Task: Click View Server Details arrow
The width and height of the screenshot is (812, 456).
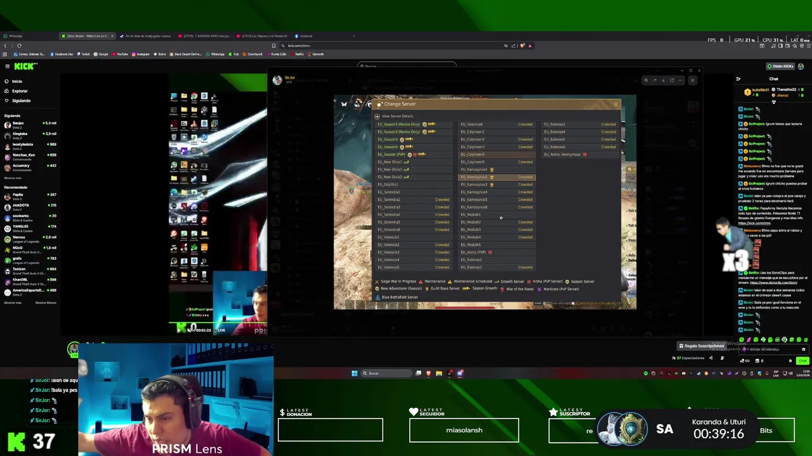Action: [377, 117]
